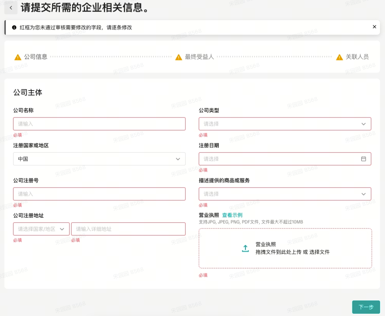Click the 下一步 button

point(366,307)
